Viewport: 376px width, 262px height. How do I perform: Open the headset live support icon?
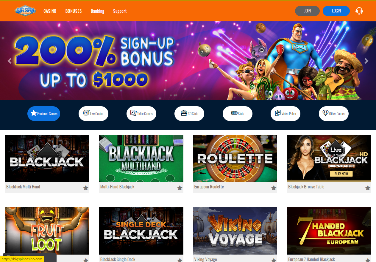tap(359, 11)
